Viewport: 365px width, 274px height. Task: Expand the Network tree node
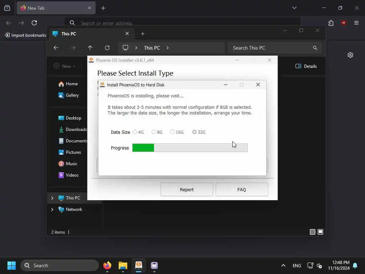[52, 209]
